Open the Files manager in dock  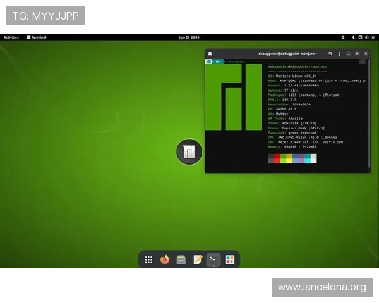[181, 259]
